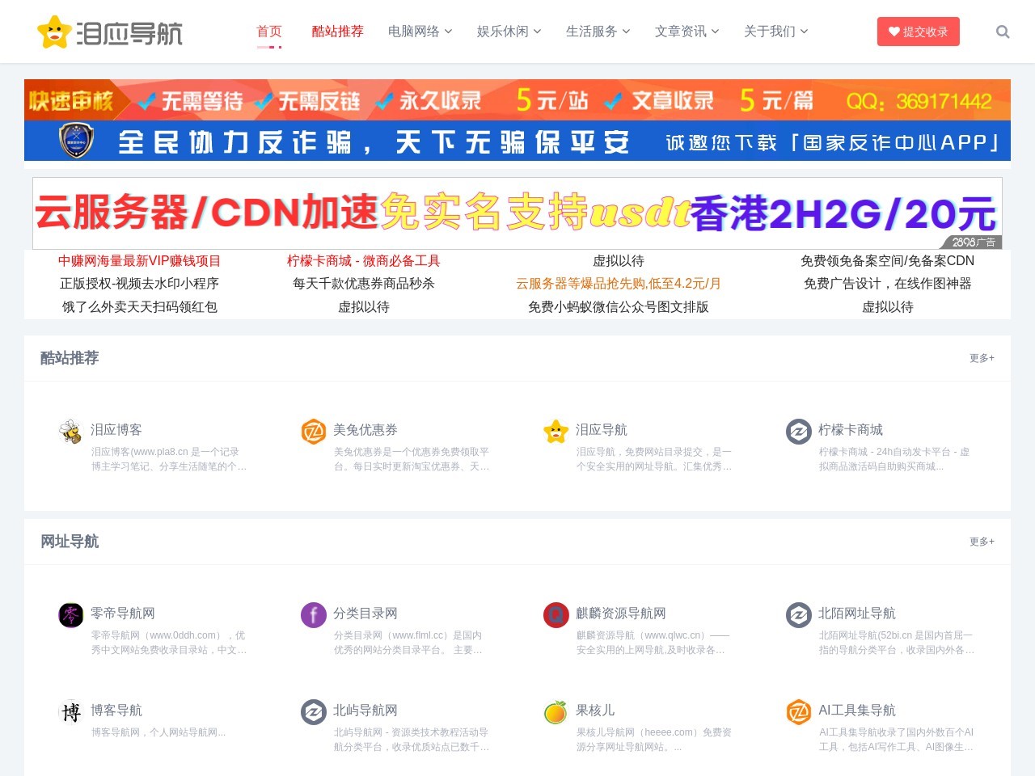Open the 麒麟资源导航网 red icon
The image size is (1035, 776).
pos(556,615)
